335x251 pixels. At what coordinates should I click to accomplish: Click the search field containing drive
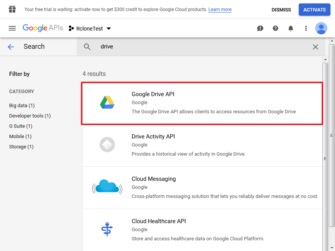(201, 47)
